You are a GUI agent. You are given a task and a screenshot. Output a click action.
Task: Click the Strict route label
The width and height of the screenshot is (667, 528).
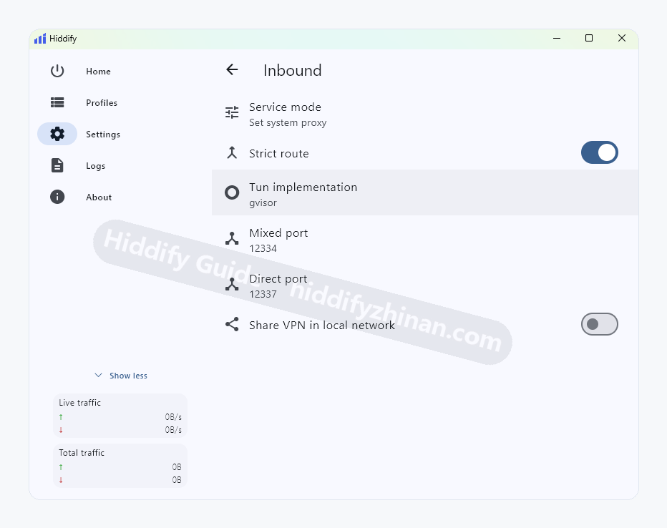279,154
